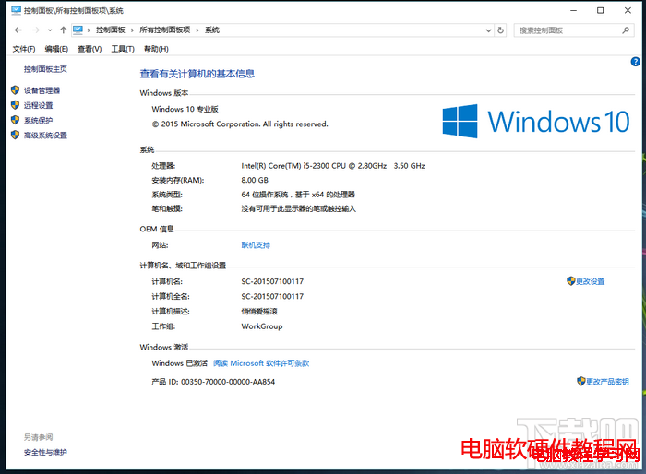Screen dimensions: 646x474
Task: Open 系统保护 from the sidebar
Action: tap(39, 120)
